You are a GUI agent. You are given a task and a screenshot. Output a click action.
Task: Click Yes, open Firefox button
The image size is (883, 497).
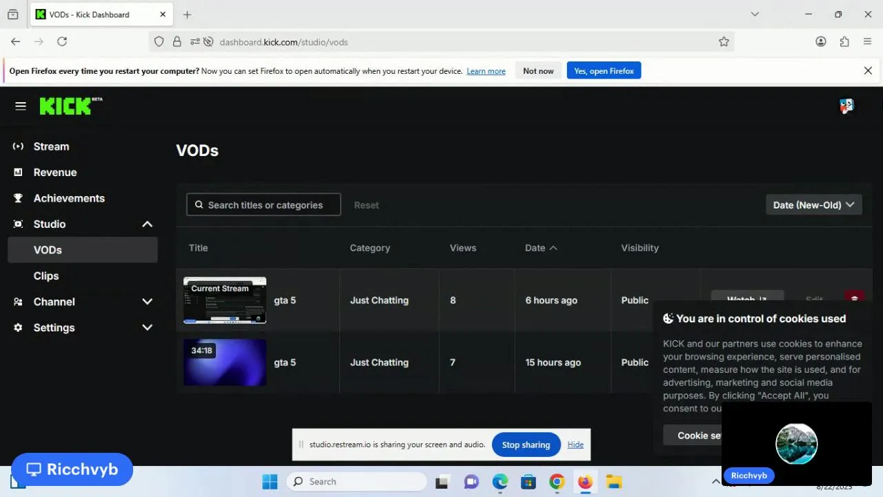(604, 71)
